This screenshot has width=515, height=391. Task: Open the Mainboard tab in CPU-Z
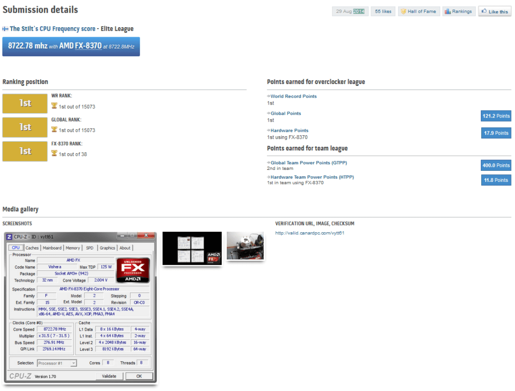52,248
